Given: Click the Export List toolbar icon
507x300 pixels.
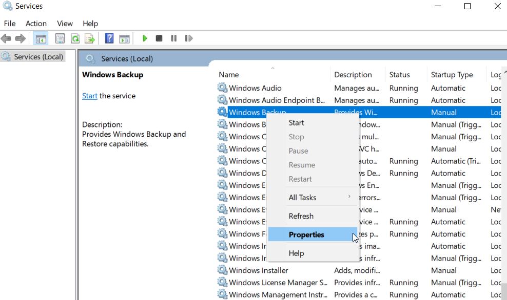Looking at the screenshot, I should (x=90, y=39).
